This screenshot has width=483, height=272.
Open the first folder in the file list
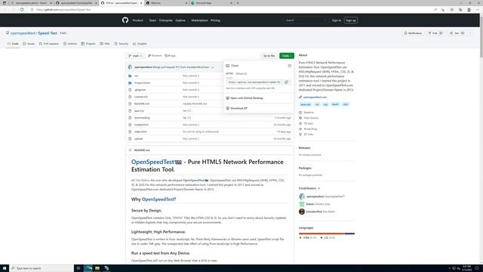click(136, 76)
